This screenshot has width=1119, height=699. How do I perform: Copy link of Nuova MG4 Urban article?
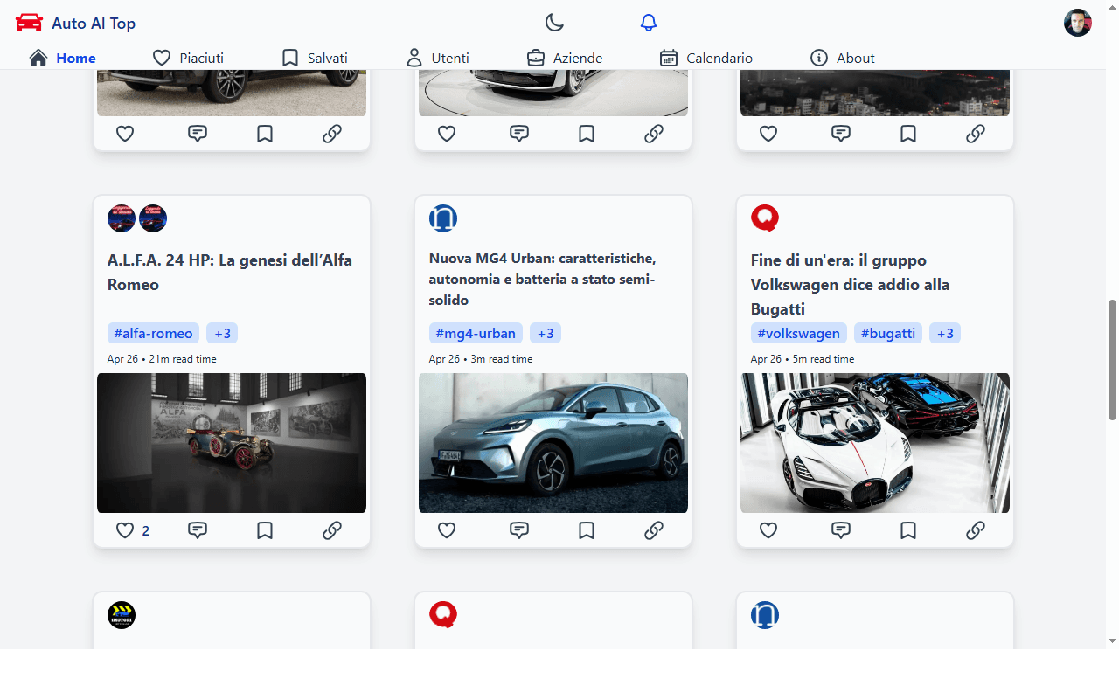click(654, 530)
